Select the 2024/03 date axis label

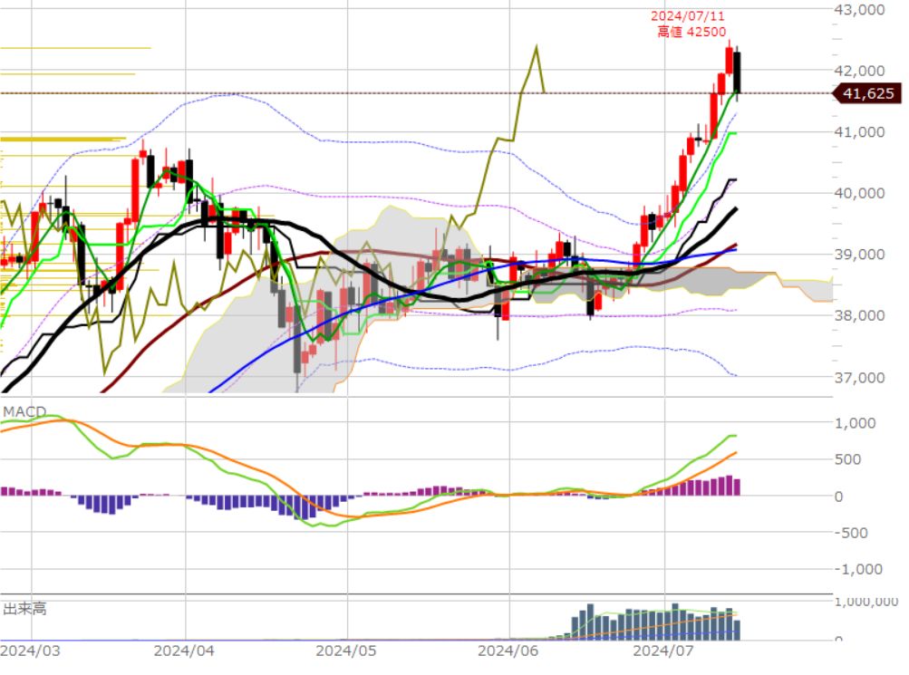click(x=30, y=651)
